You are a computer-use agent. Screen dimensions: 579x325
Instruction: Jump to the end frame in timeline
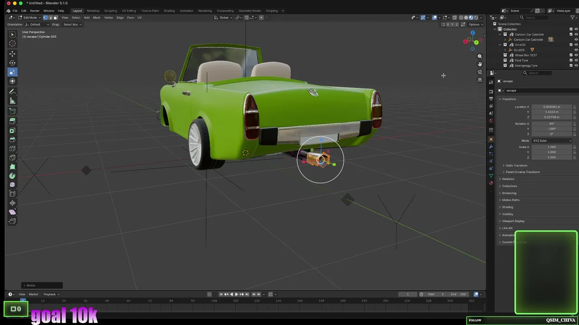pos(247,294)
